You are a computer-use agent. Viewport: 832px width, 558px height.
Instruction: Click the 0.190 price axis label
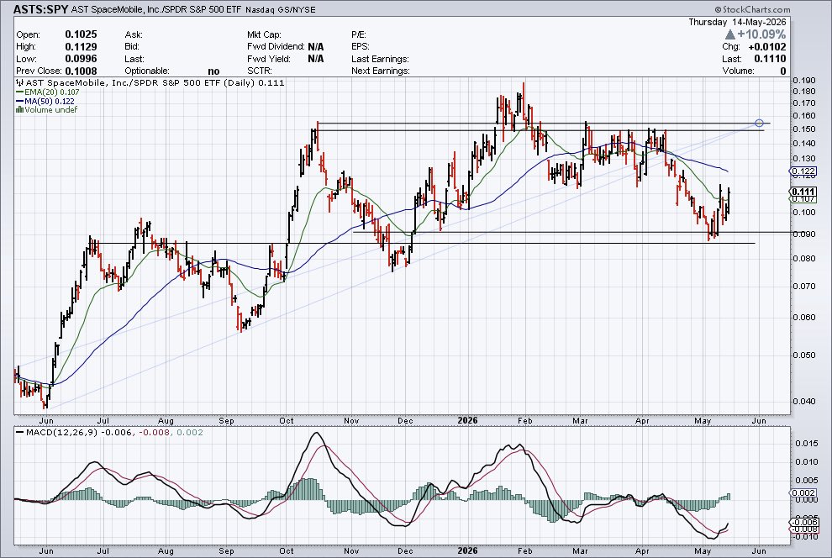[x=804, y=81]
